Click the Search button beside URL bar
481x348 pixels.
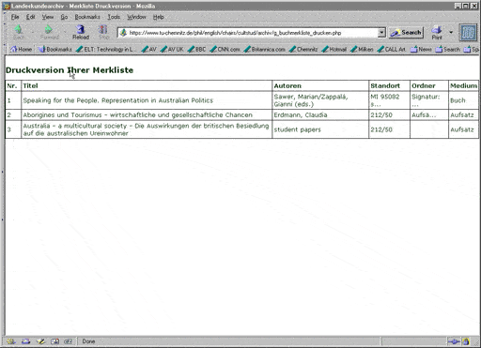pos(406,33)
